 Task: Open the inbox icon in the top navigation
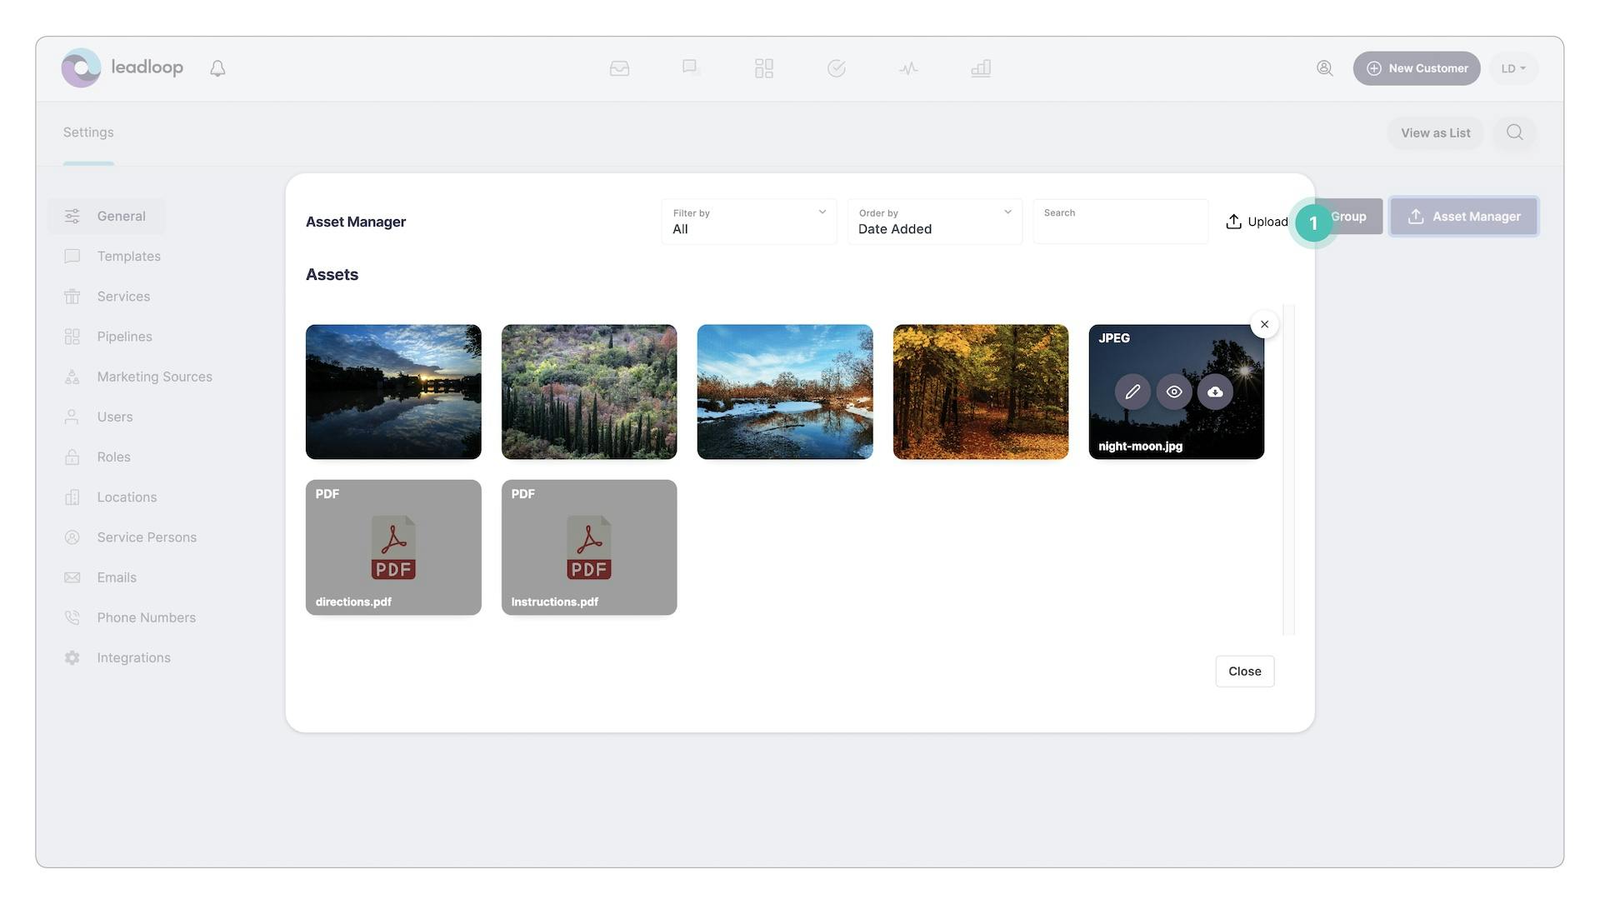pos(619,68)
